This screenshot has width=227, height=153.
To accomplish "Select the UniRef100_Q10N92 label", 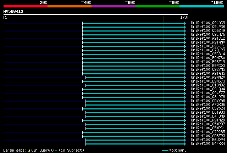I will click(x=208, y=85).
